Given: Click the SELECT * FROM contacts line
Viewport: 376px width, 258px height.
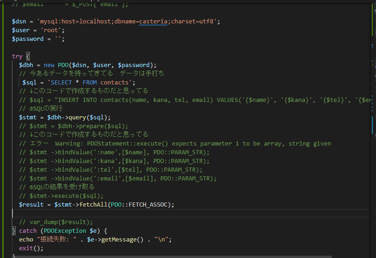Looking at the screenshot, I should click(x=79, y=83).
